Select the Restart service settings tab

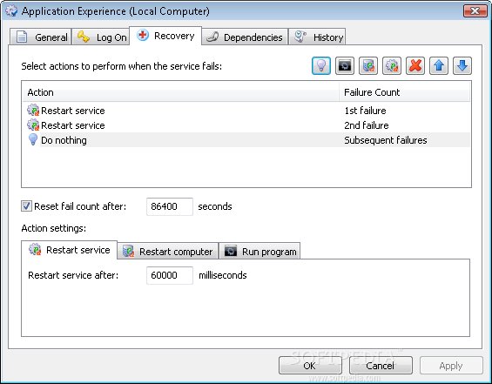click(70, 250)
